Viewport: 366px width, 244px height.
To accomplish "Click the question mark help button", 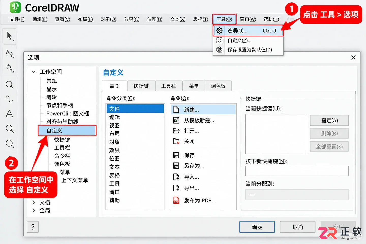I will point(33,227).
